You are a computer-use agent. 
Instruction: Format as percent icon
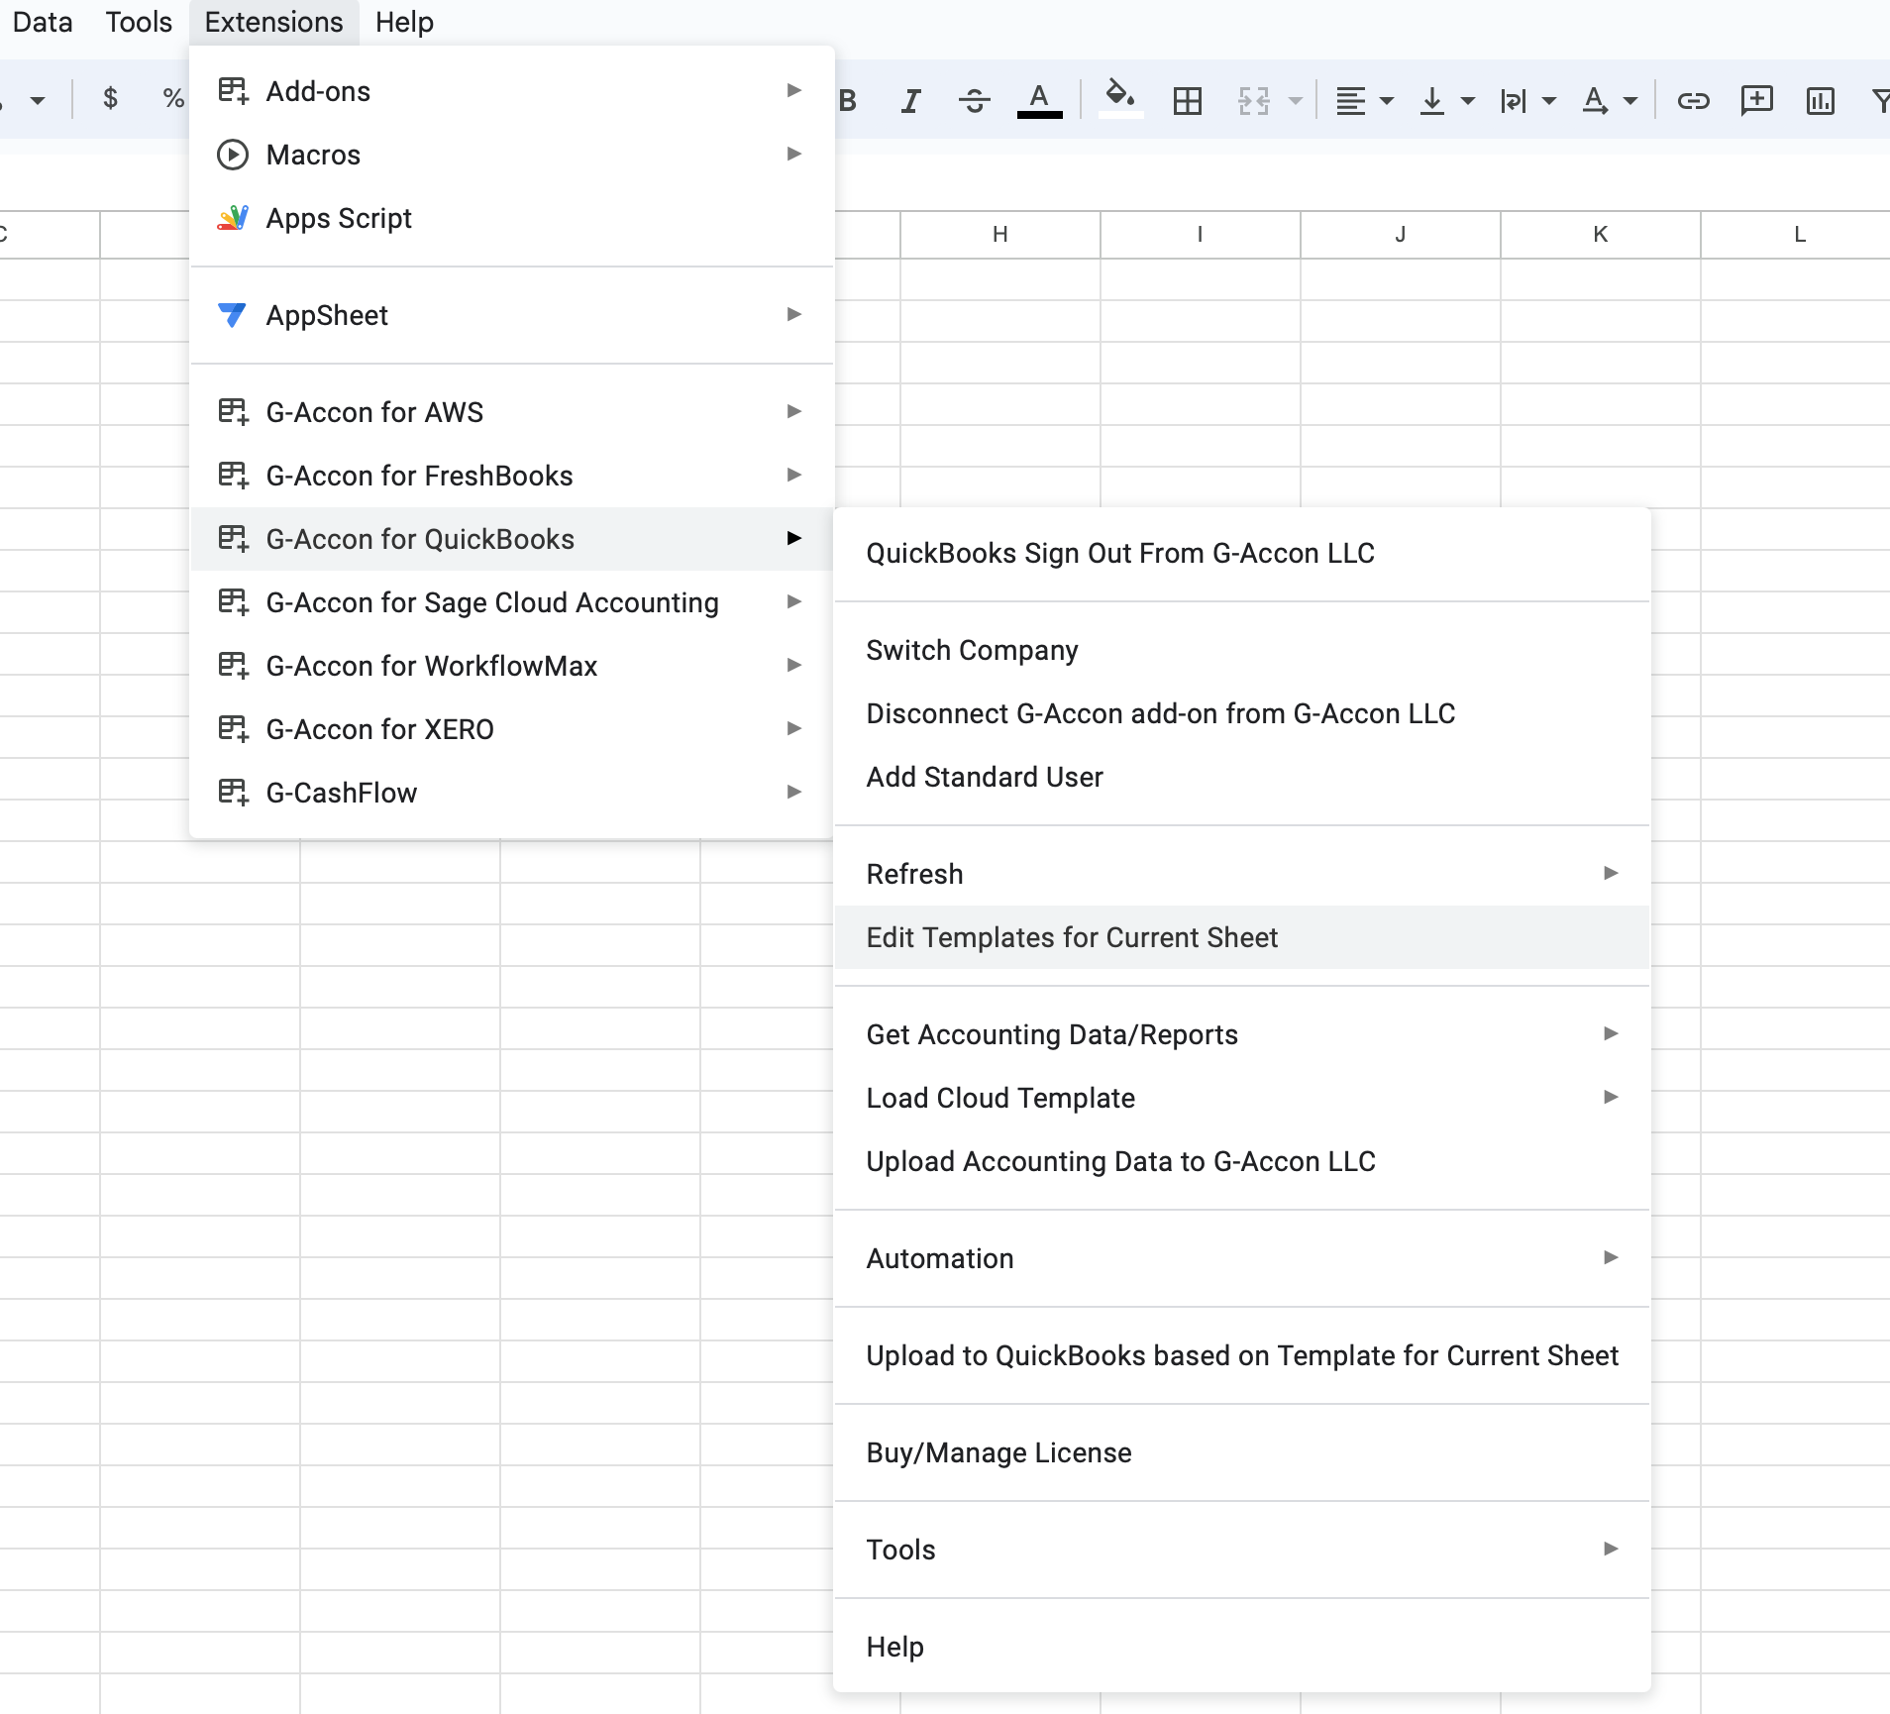[x=173, y=98]
